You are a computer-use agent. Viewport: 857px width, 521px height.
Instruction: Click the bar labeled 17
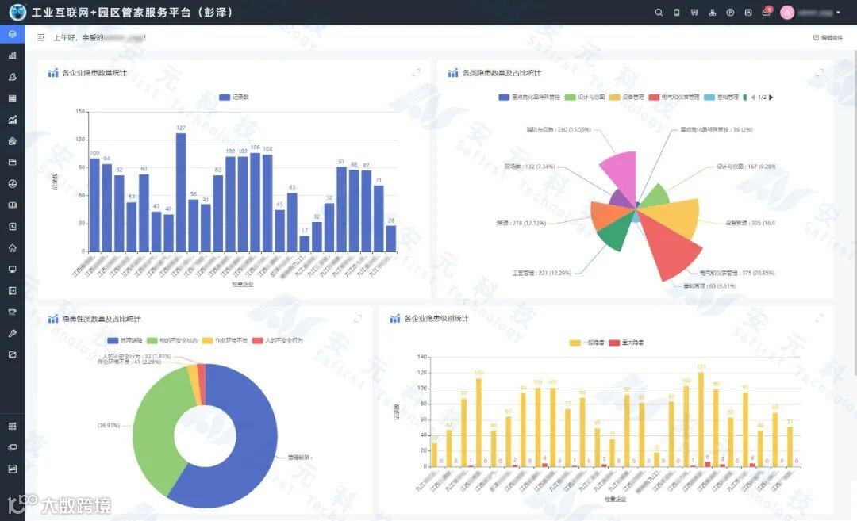[305, 243]
